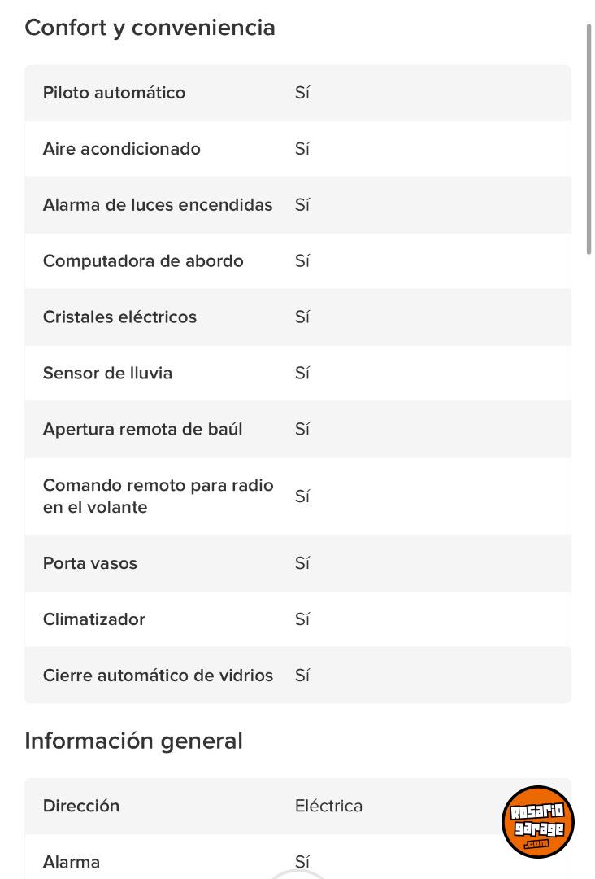Click the Porta vasos row label
Viewport: 595px width, 879px height.
pos(89,563)
